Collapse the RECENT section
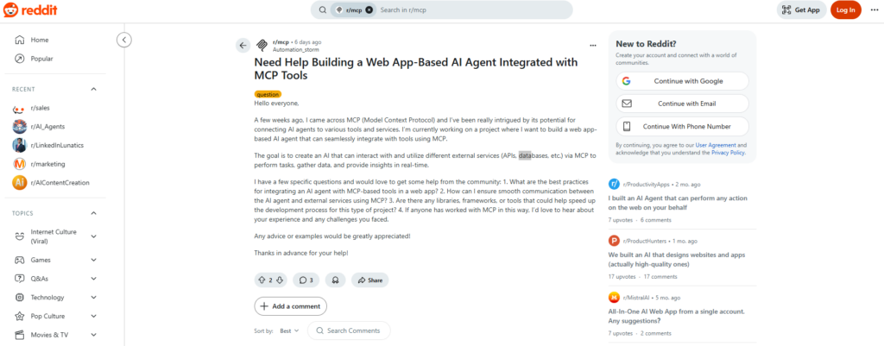884x346 pixels. pyautogui.click(x=94, y=89)
